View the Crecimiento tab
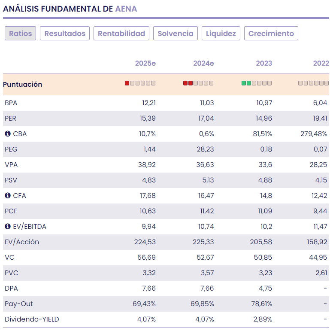This screenshot has width=333, height=334. [x=271, y=33]
